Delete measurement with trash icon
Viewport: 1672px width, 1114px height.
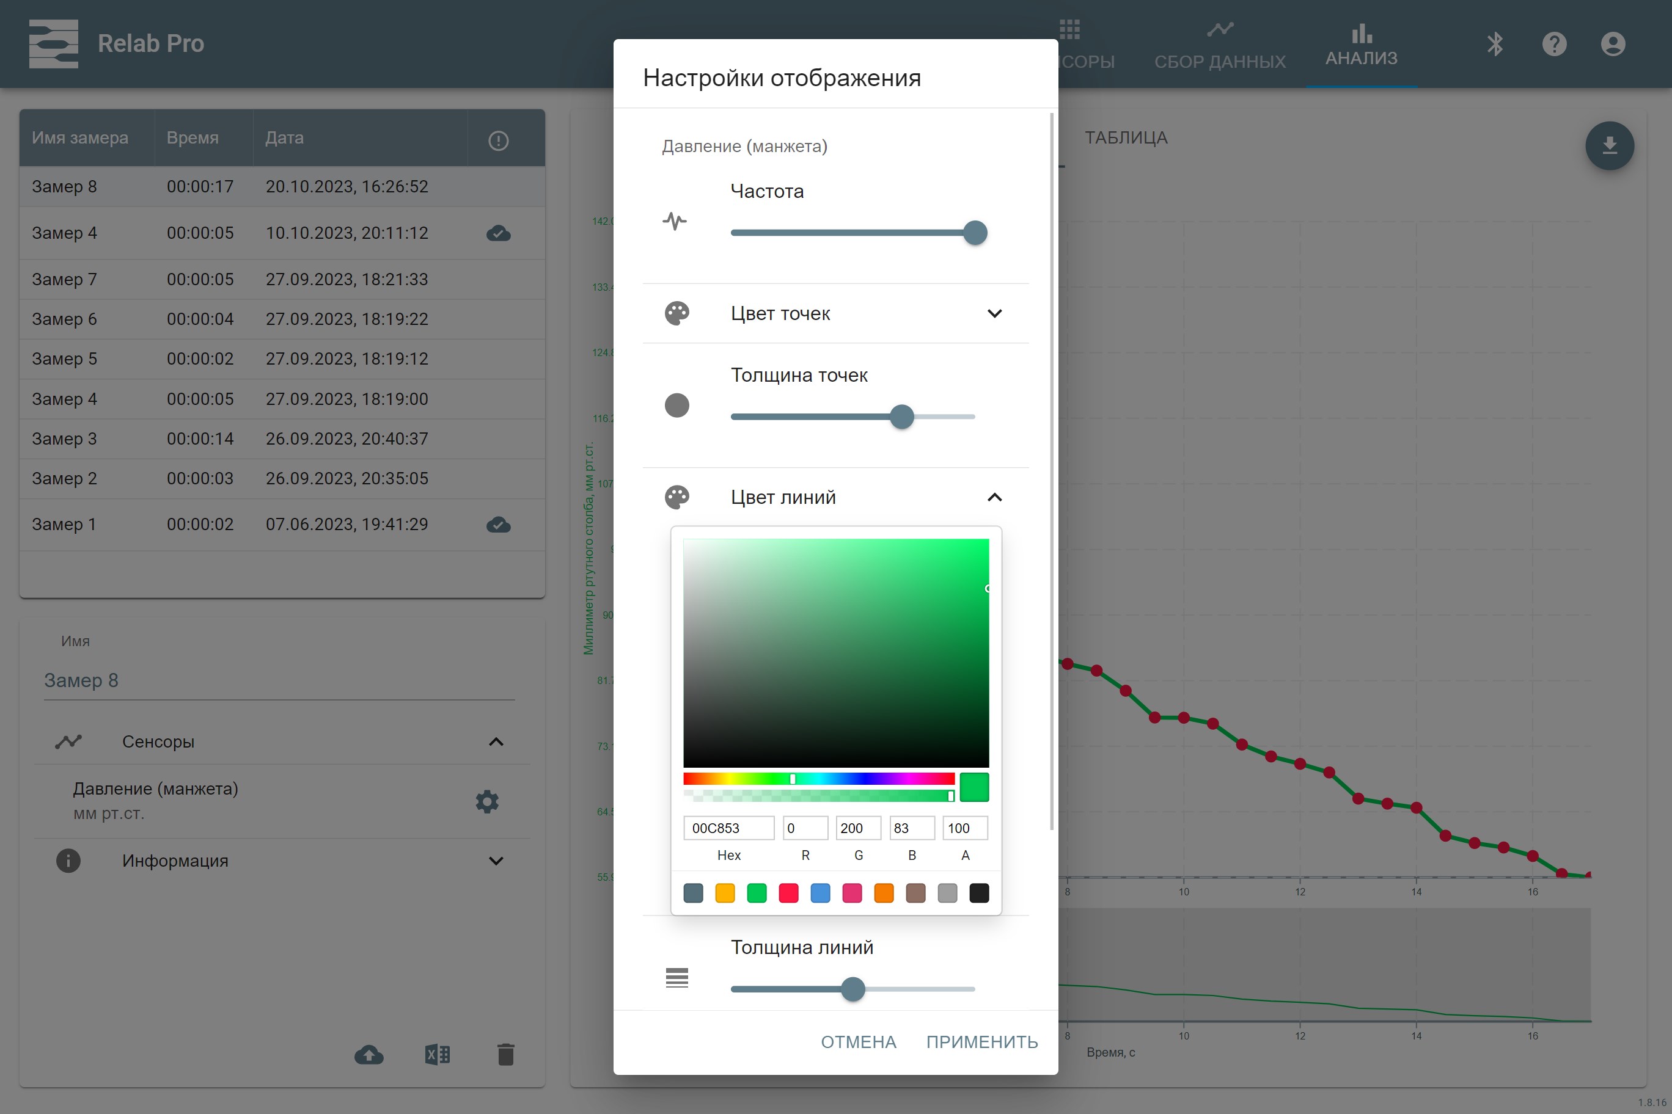pyautogui.click(x=505, y=1054)
